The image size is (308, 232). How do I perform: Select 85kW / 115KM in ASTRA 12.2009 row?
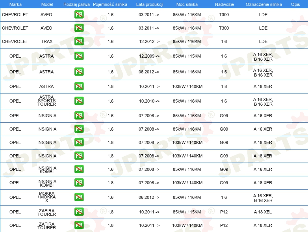click(187, 56)
